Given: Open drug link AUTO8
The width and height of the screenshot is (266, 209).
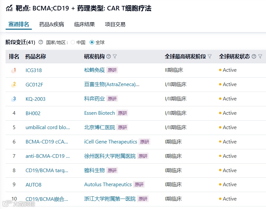Looking at the screenshot, I should click(34, 185).
